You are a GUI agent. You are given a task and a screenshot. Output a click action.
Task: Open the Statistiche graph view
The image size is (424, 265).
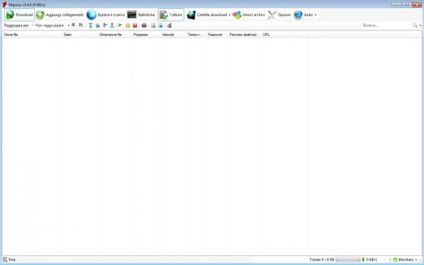tap(141, 15)
